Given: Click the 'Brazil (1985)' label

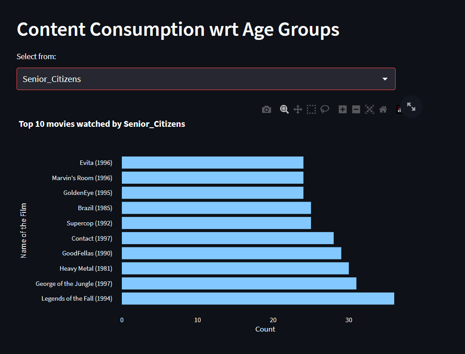Looking at the screenshot, I should tap(95, 208).
